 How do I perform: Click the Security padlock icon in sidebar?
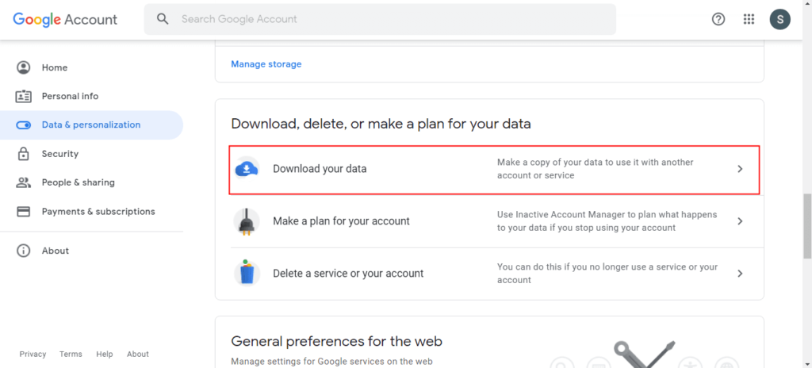[x=23, y=154]
